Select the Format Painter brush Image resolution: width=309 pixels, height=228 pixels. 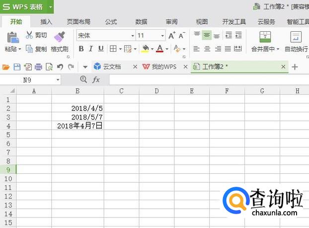click(x=59, y=37)
